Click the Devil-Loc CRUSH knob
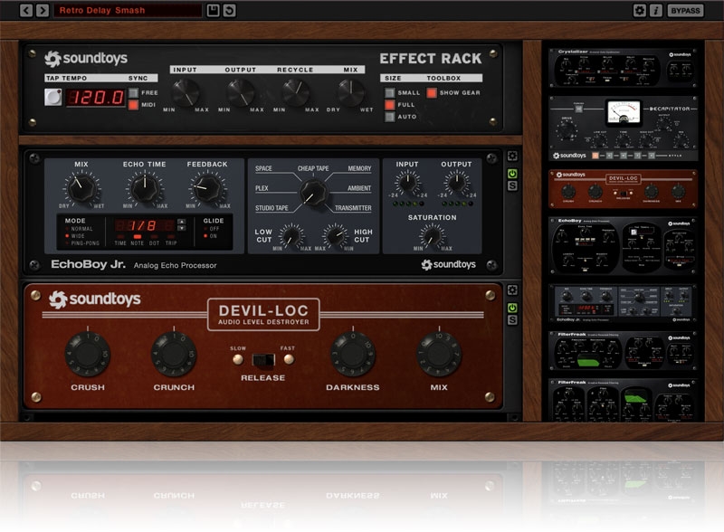724x532 pixels. pos(87,354)
